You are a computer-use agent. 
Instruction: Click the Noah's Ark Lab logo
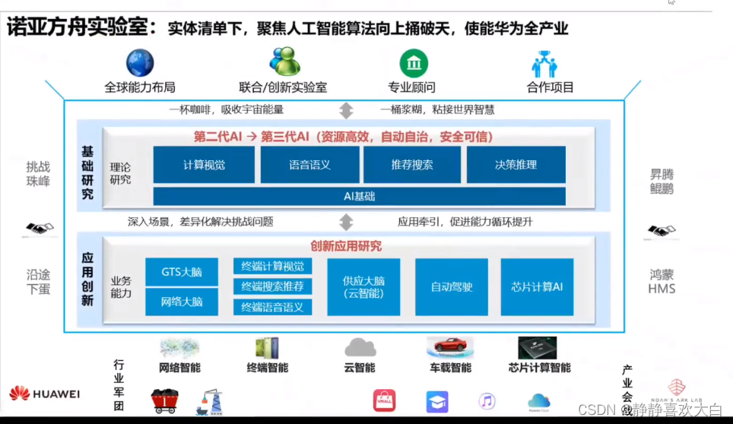677,391
